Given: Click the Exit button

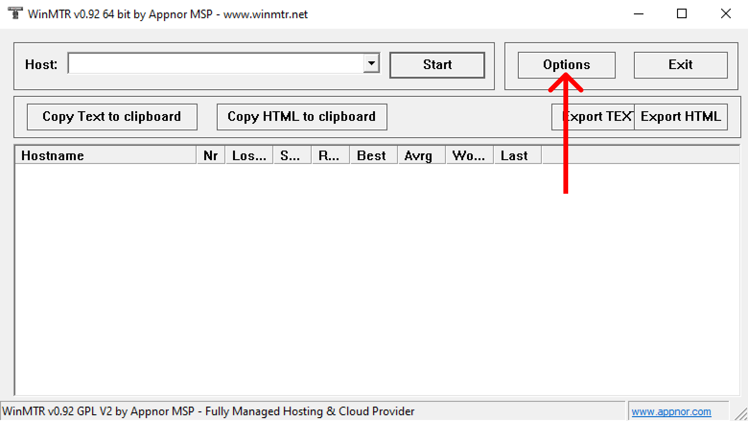Looking at the screenshot, I should (680, 65).
